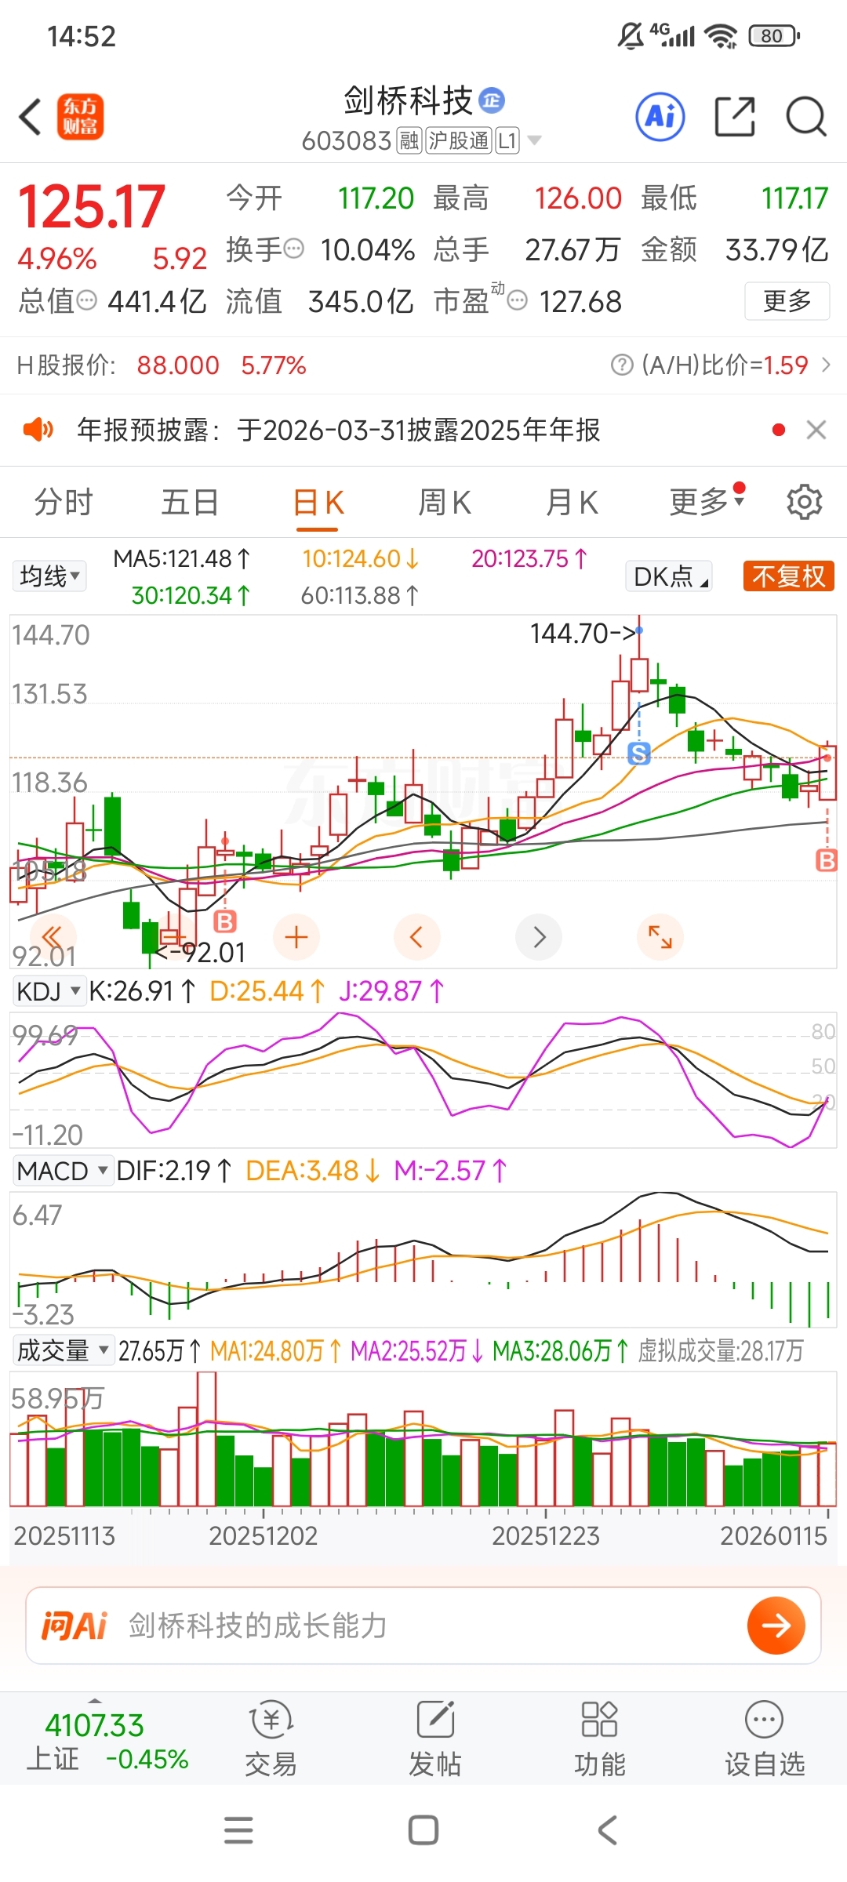This screenshot has height=1882, width=847.
Task: Tap the 问Ai logo in the query bar
Action: 74,1626
